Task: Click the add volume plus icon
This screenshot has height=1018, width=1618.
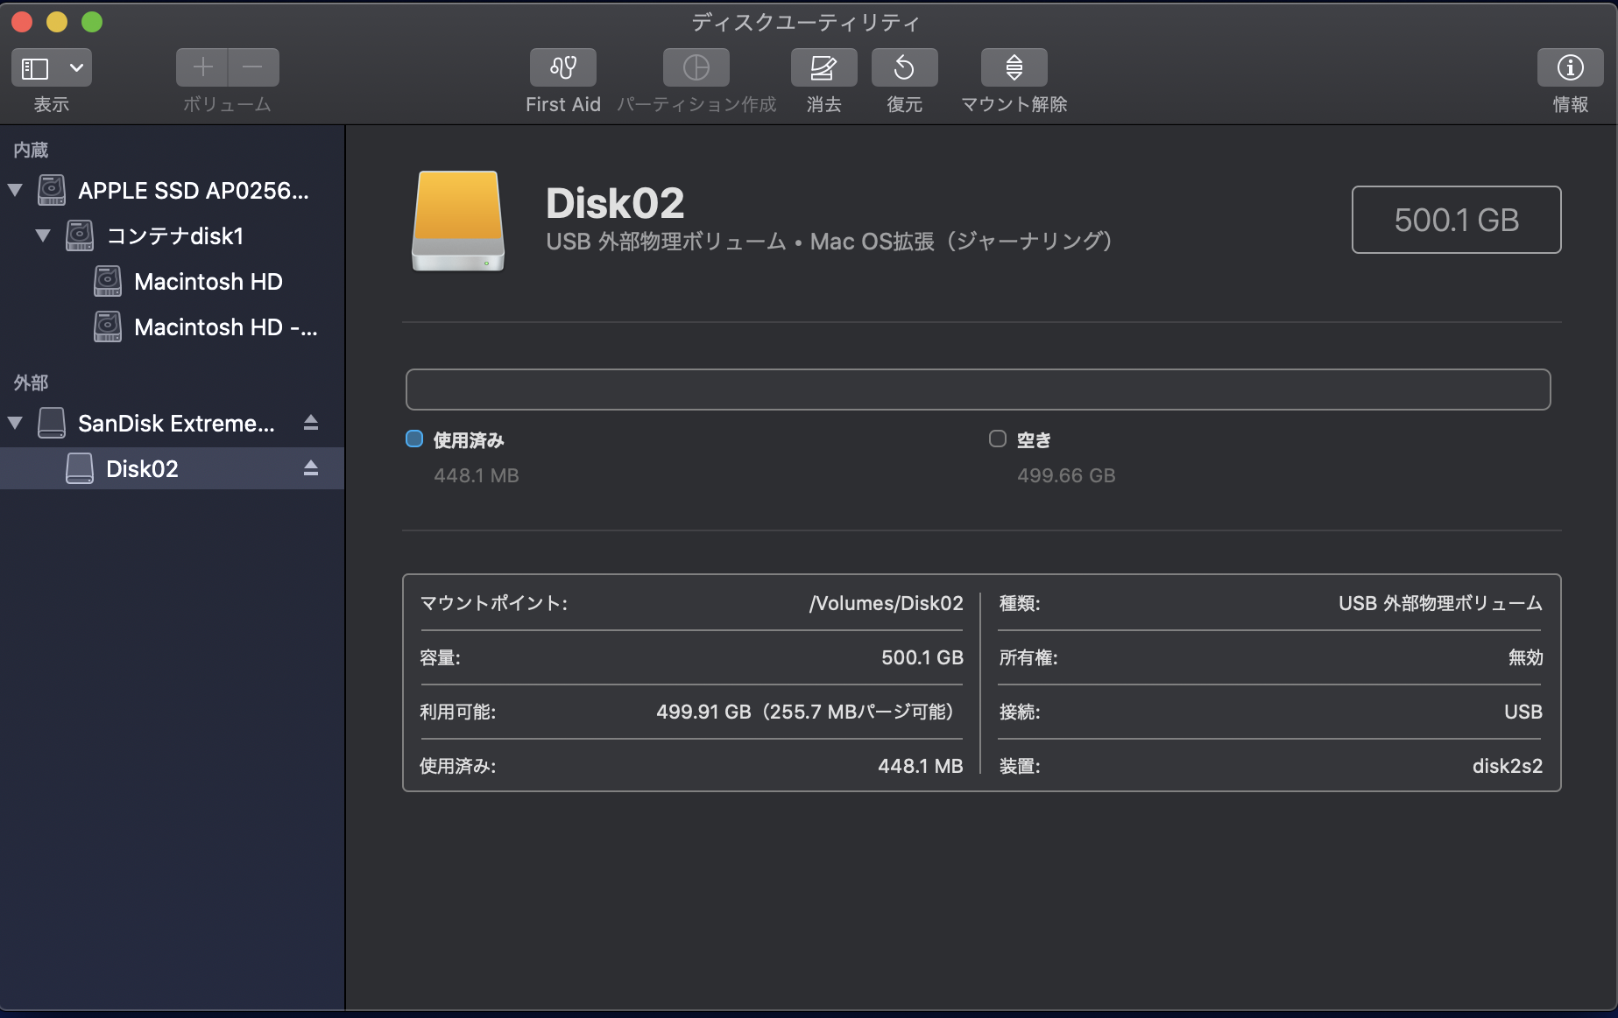Action: pos(202,67)
